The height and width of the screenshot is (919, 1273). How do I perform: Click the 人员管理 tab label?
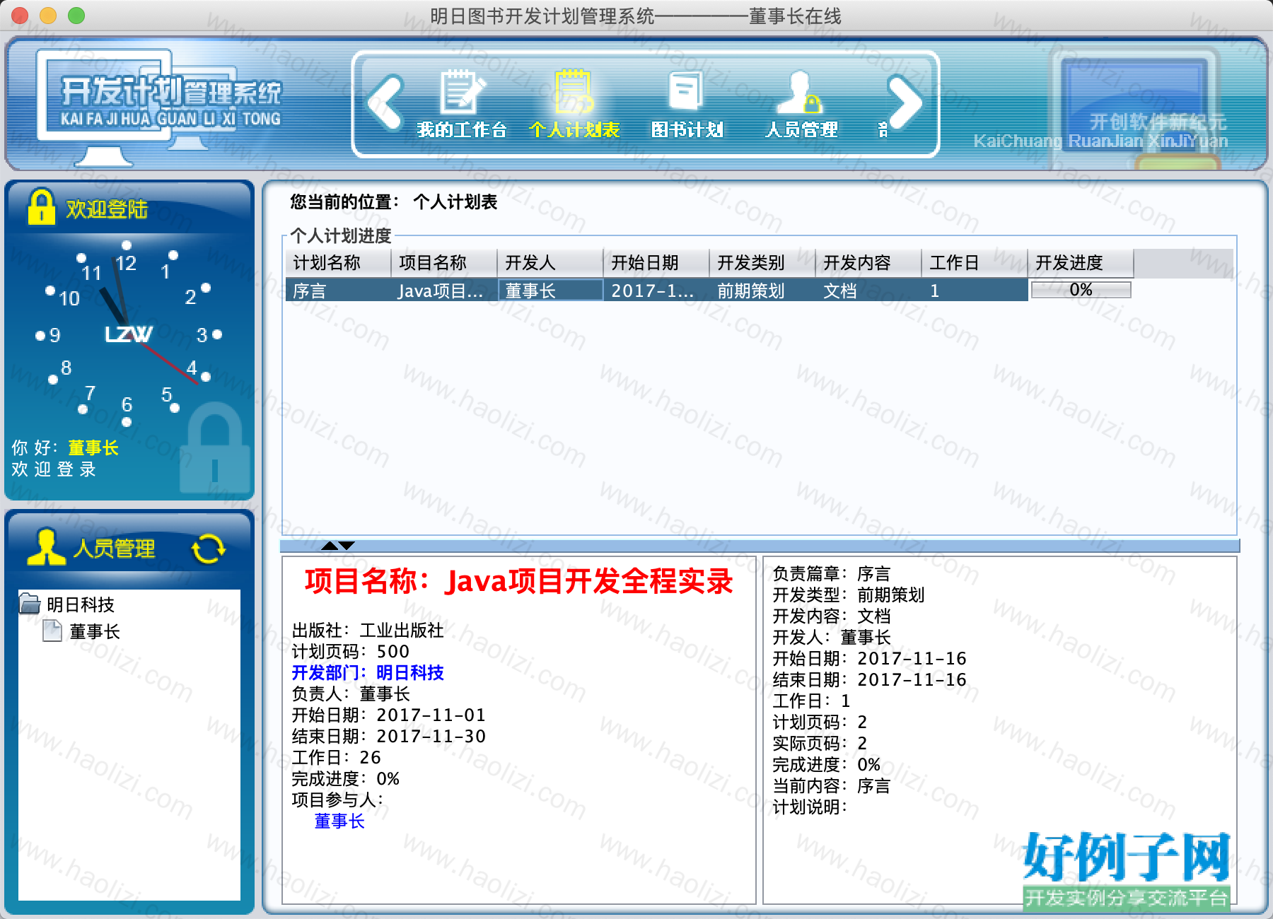[801, 130]
